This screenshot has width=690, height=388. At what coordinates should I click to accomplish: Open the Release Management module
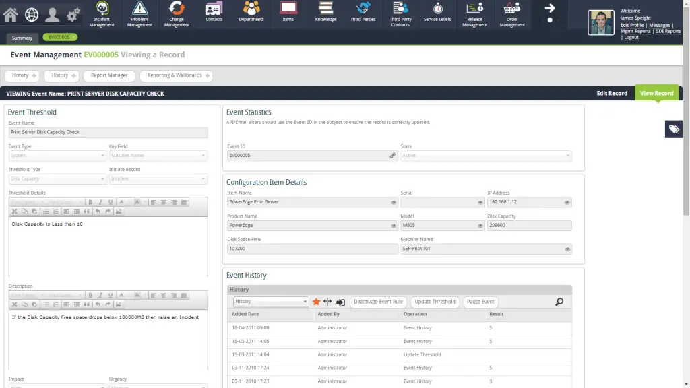click(x=475, y=14)
